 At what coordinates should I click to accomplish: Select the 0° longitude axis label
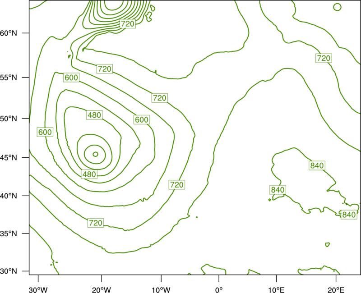pos(219,290)
